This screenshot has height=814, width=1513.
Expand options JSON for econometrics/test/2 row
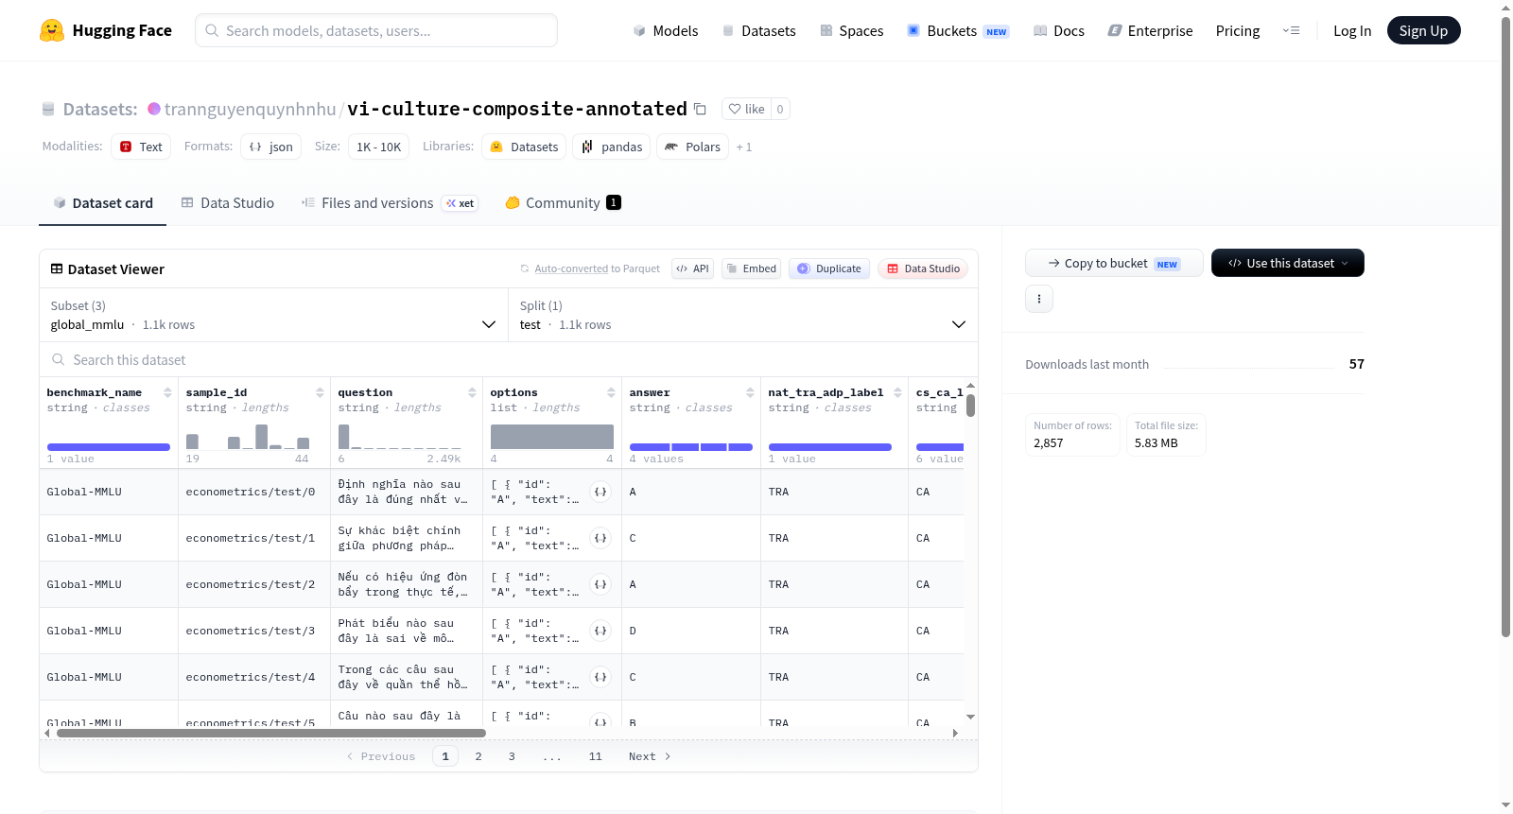600,584
